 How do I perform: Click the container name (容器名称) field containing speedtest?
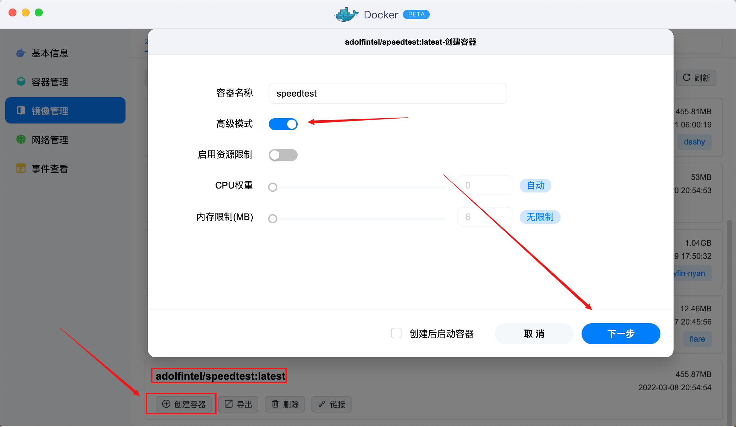(x=388, y=94)
